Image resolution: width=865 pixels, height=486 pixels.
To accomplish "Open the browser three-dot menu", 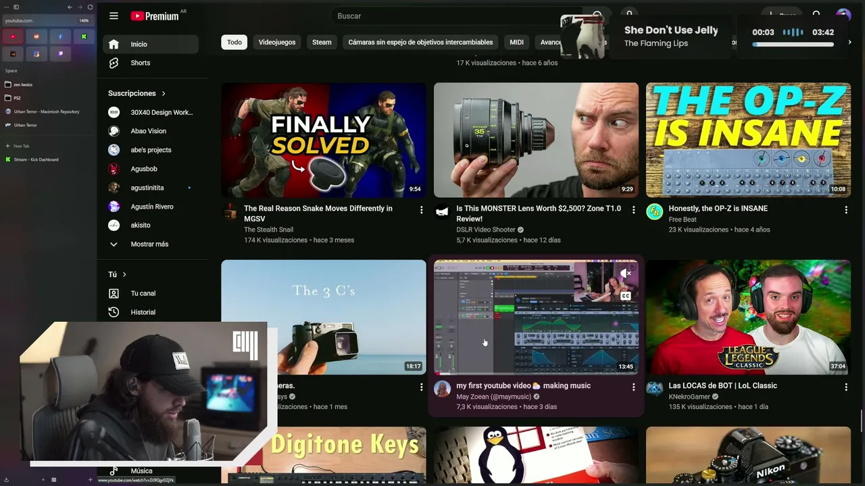I will pos(7,7).
